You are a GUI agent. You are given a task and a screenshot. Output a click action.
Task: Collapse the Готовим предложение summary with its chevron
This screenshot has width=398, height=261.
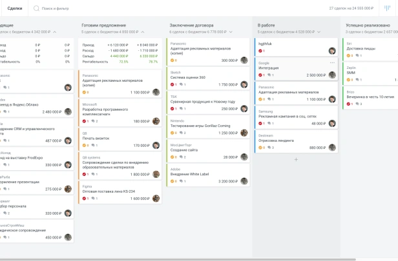pyautogui.click(x=143, y=32)
